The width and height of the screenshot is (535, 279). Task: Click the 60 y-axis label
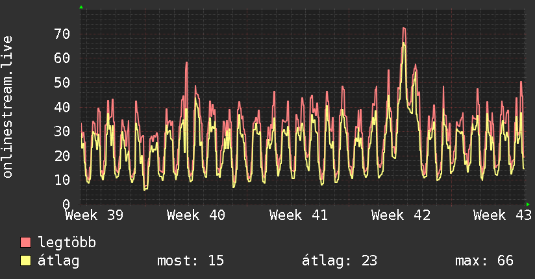62,58
